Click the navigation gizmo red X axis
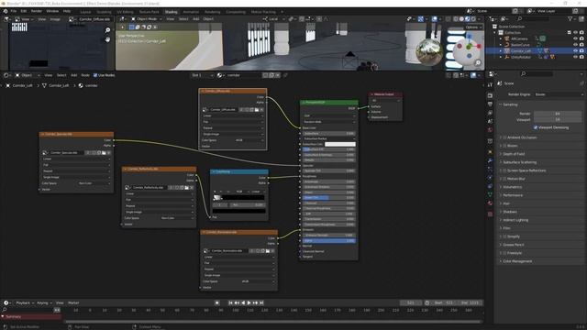Screen dimensions: 587x330 point(479,46)
